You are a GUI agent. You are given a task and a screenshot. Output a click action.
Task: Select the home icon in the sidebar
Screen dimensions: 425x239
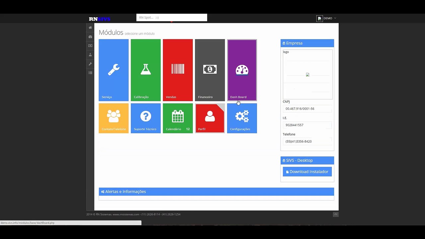click(90, 28)
